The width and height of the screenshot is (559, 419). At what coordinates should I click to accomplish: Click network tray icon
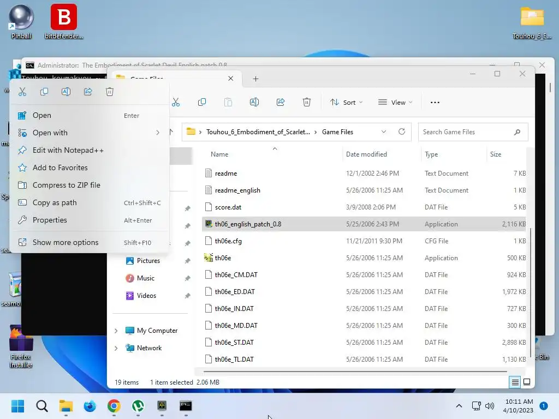point(476,406)
